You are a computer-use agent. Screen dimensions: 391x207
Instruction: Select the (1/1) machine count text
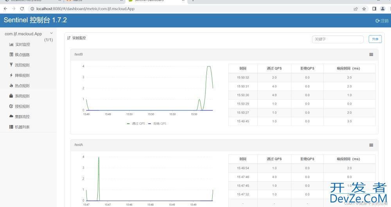click(48, 40)
